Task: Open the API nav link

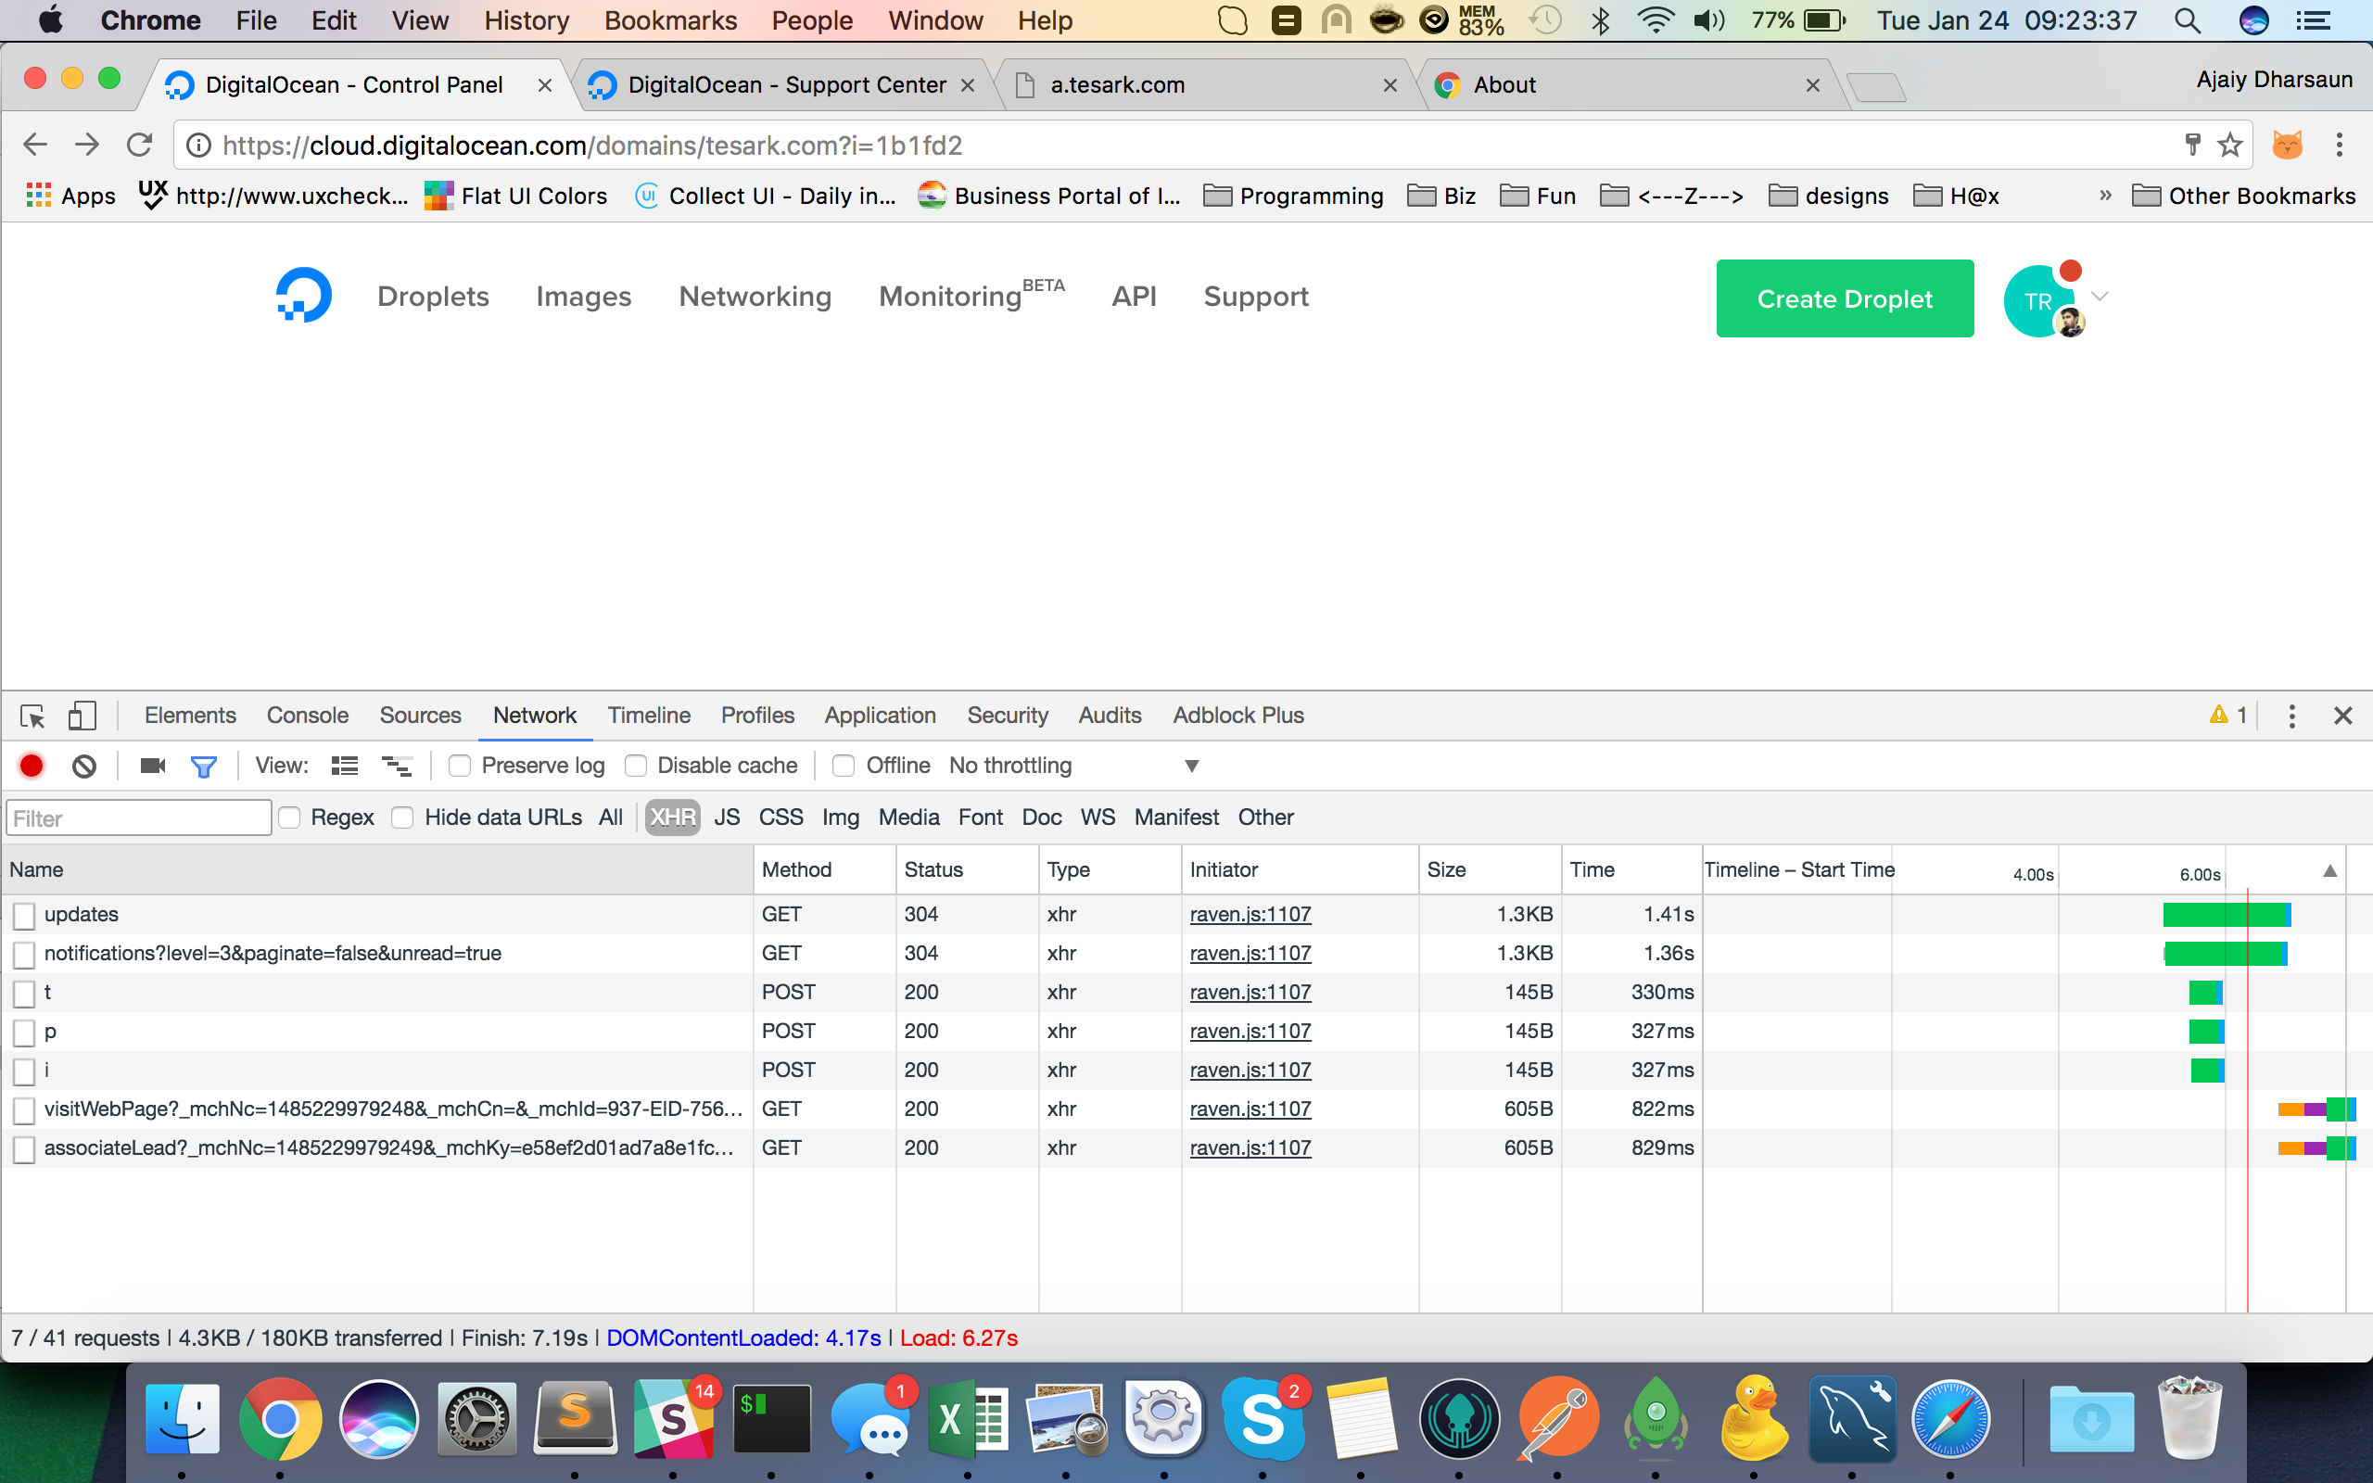Action: (x=1134, y=297)
